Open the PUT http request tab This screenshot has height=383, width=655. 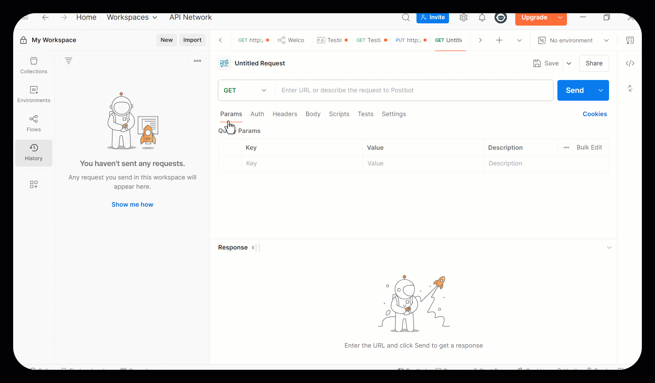pyautogui.click(x=411, y=40)
